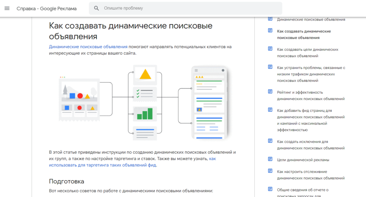Open sidebar article 'Динамические поисковые объявления'
Screen dimensions: 366x197
311,19
